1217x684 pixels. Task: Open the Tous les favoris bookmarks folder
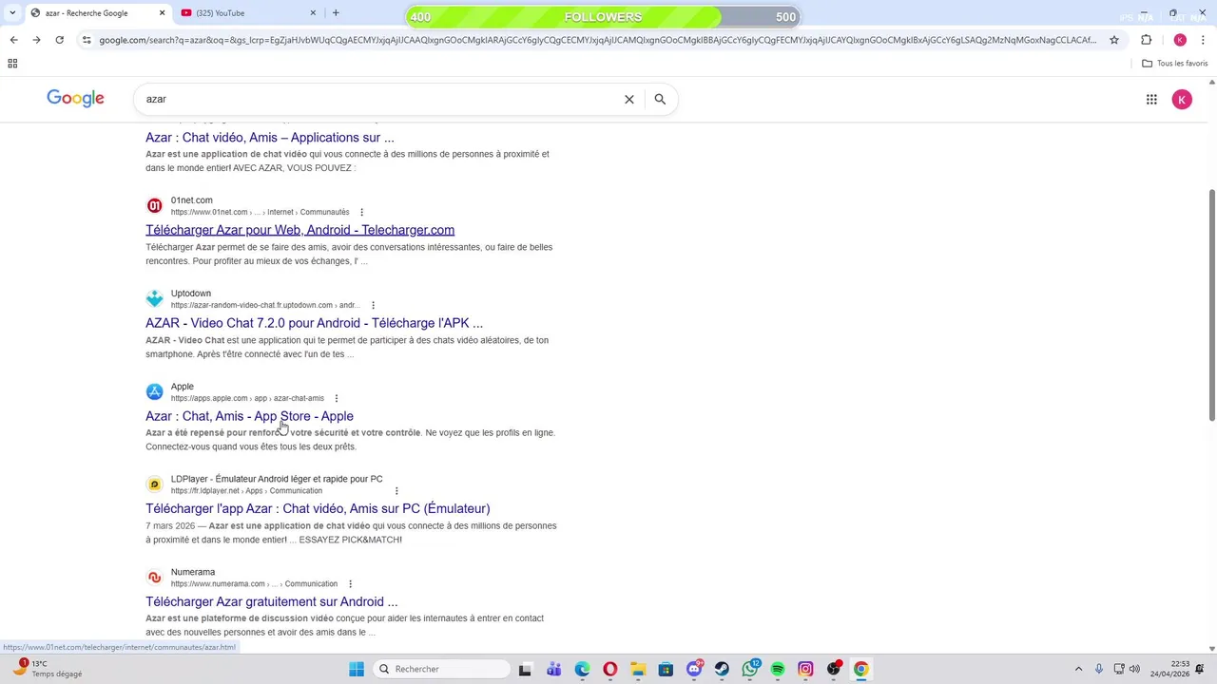click(x=1175, y=64)
